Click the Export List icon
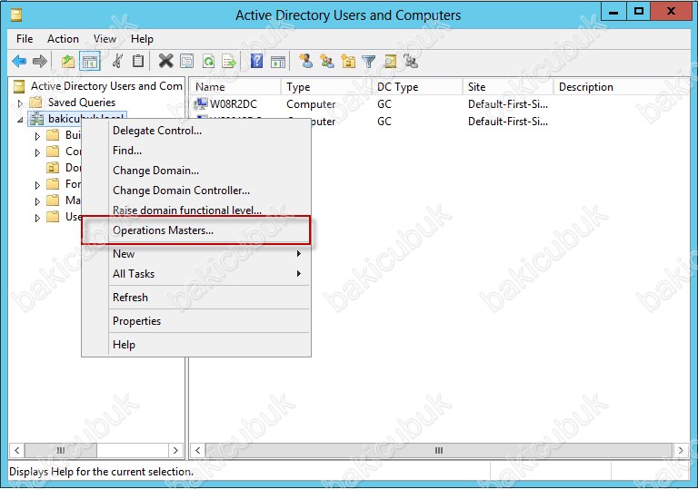 [229, 61]
